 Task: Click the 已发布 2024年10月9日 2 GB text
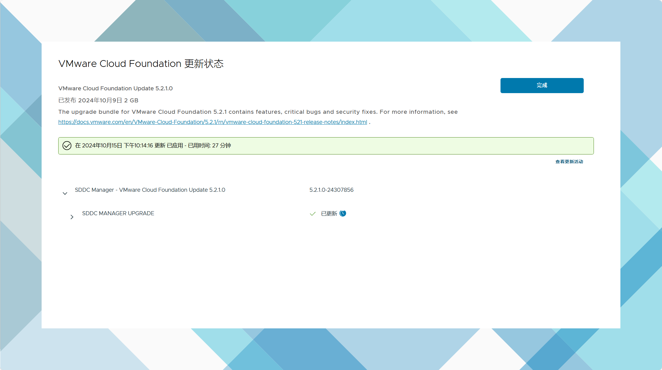pyautogui.click(x=98, y=101)
